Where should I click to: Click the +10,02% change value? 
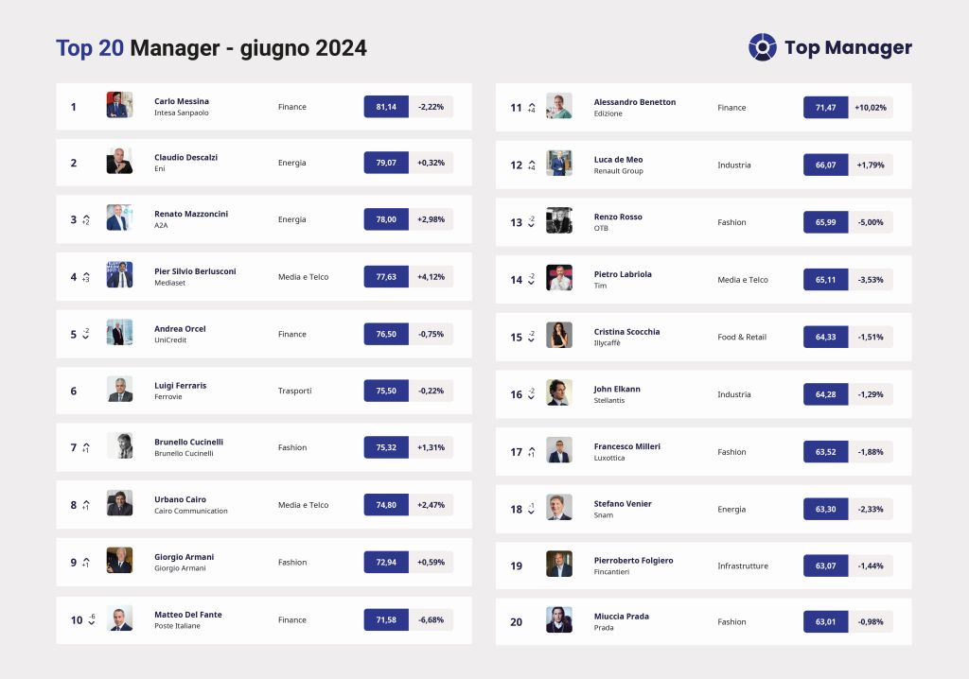871,108
